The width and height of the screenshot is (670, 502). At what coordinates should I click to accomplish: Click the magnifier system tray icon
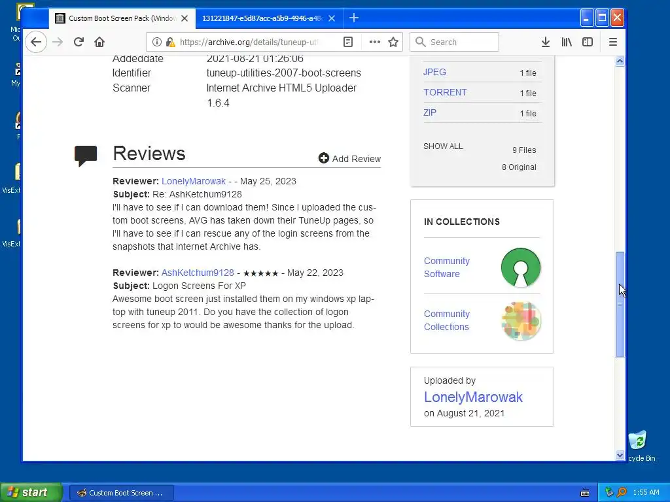(x=622, y=493)
